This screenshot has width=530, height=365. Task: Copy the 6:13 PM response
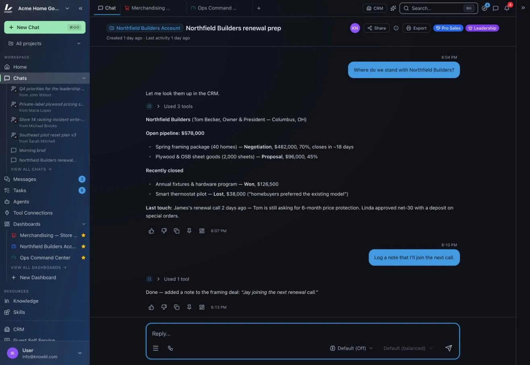176,307
